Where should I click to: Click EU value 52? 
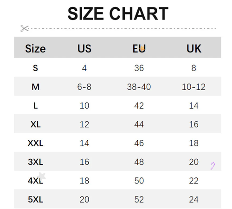pos(139,199)
